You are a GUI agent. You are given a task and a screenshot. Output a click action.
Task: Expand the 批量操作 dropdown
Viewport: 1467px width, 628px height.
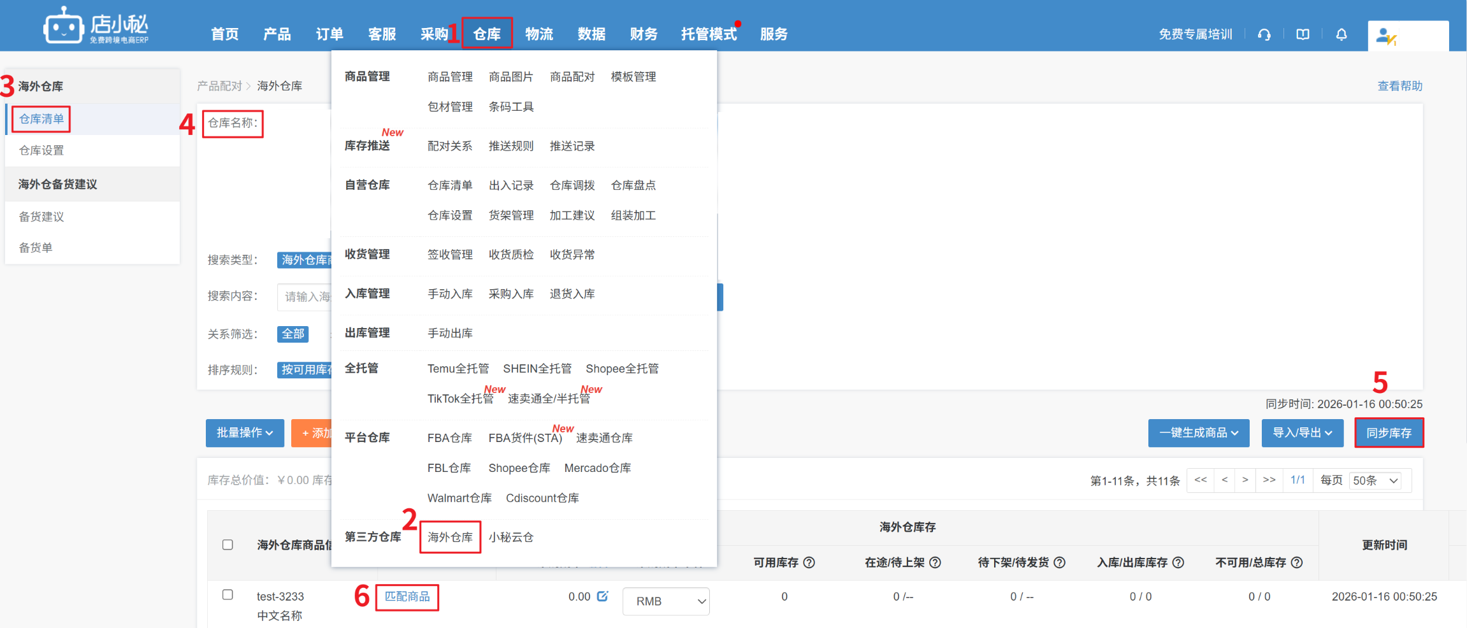coord(245,433)
